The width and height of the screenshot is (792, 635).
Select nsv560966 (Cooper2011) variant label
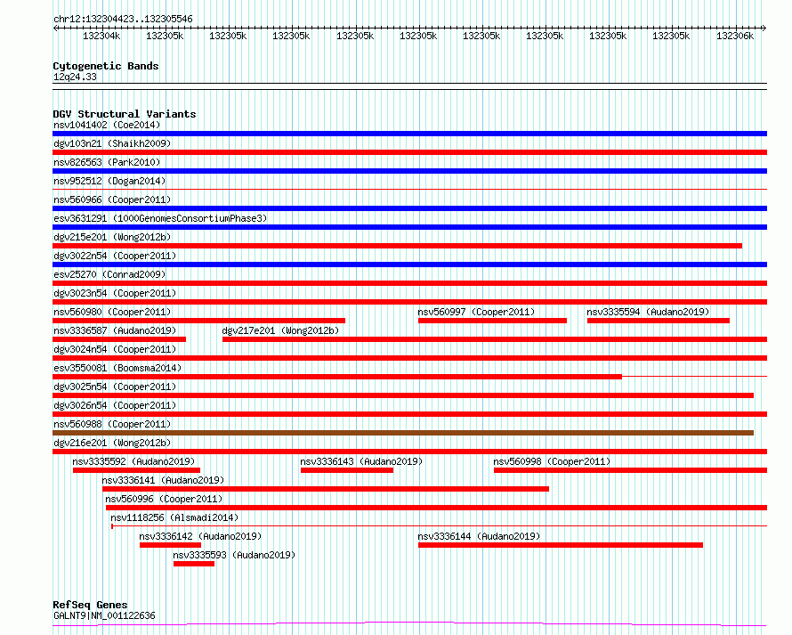(112, 199)
